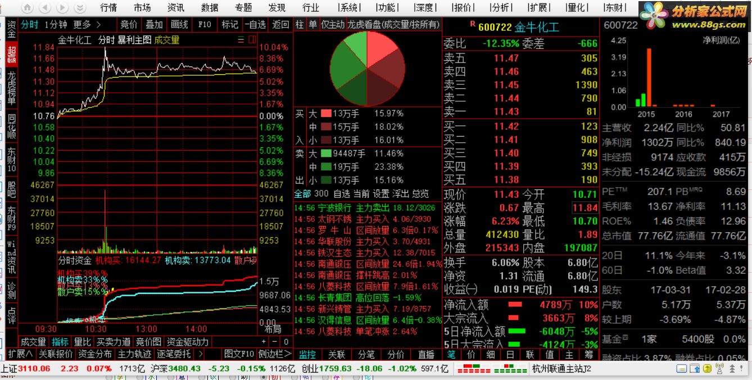This screenshot has width=752, height=380.
Task: Open the 诊测 sidebar tab
Action: pos(11,290)
